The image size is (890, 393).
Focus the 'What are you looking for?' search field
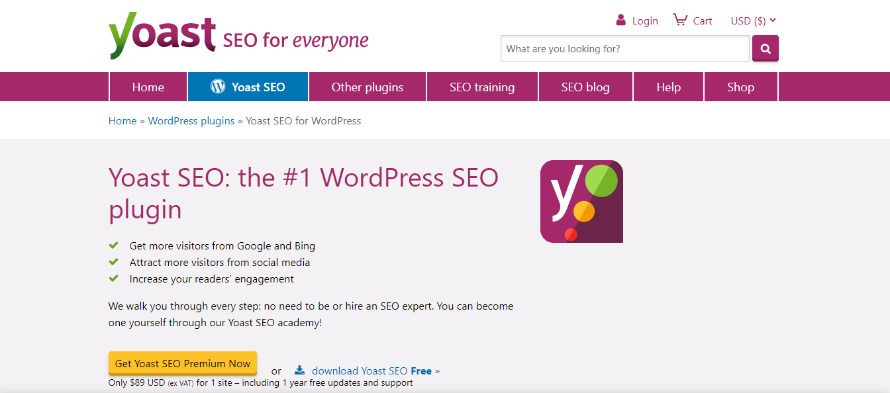click(x=625, y=48)
